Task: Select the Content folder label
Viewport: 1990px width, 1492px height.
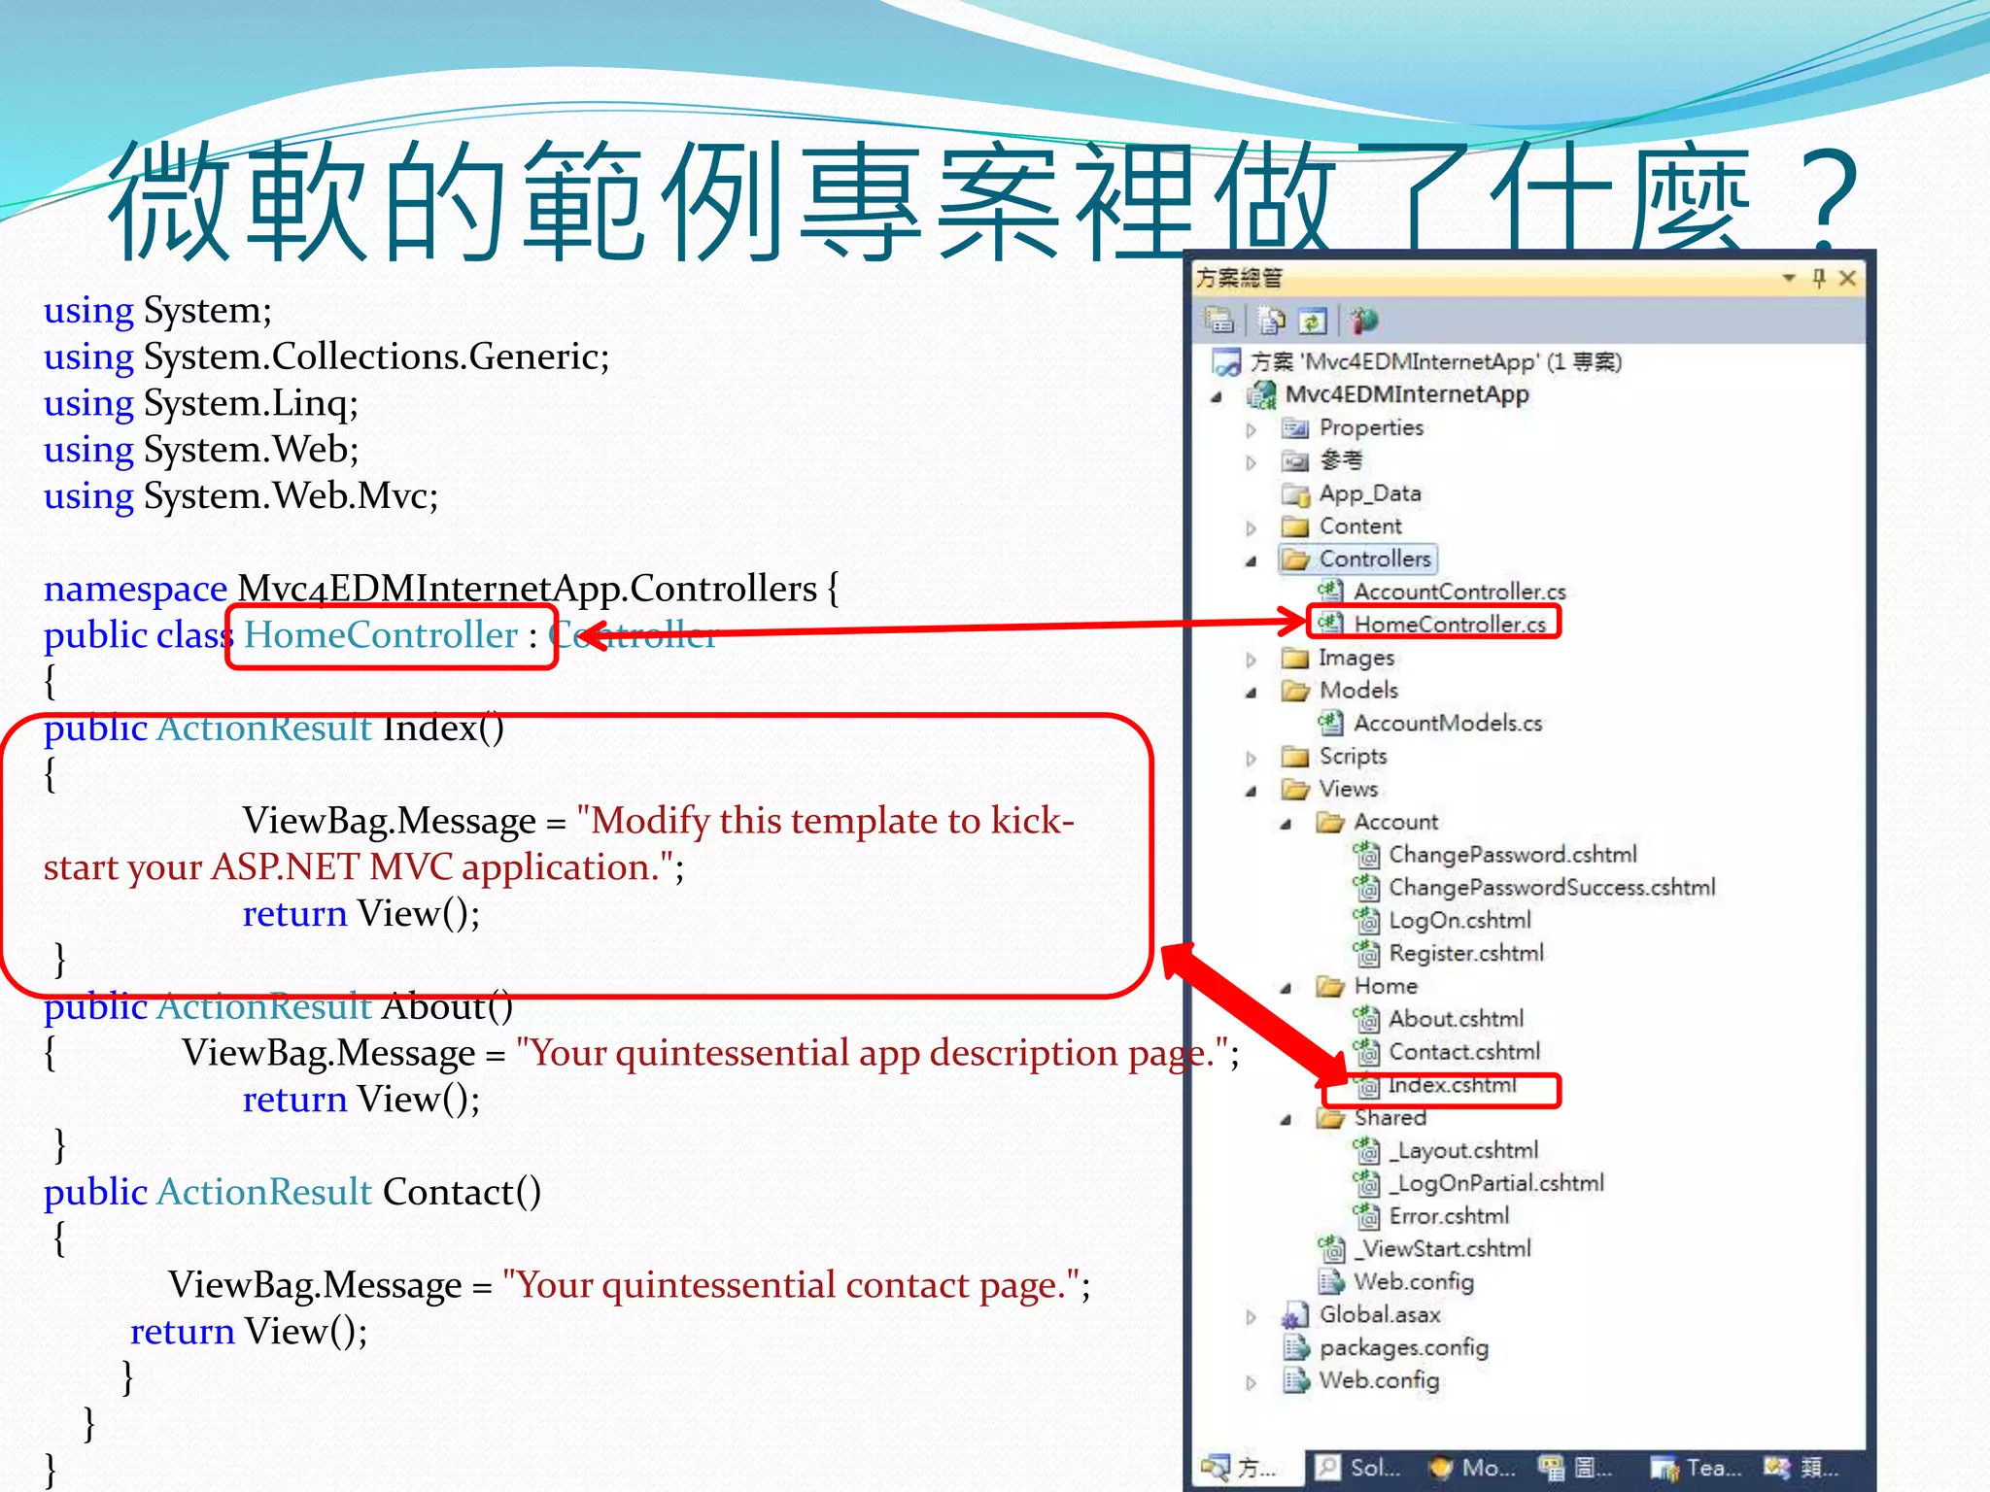Action: click(1360, 526)
